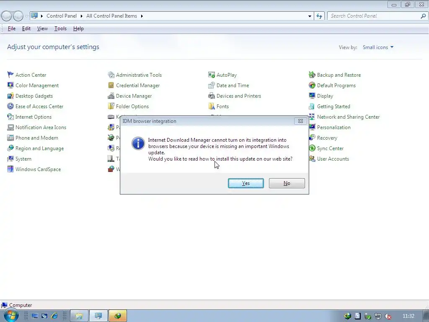Open Devices and Printers icon
The height and width of the screenshot is (322, 429).
(212, 96)
